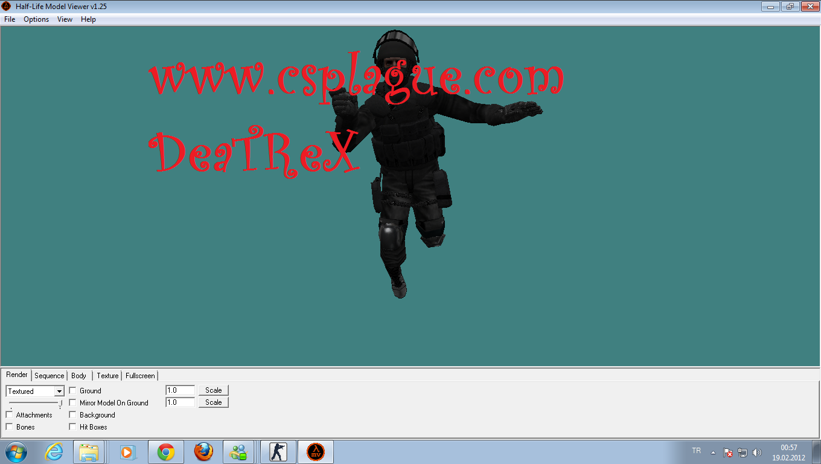Start Mozilla Firefox from the taskbar

pyautogui.click(x=203, y=451)
